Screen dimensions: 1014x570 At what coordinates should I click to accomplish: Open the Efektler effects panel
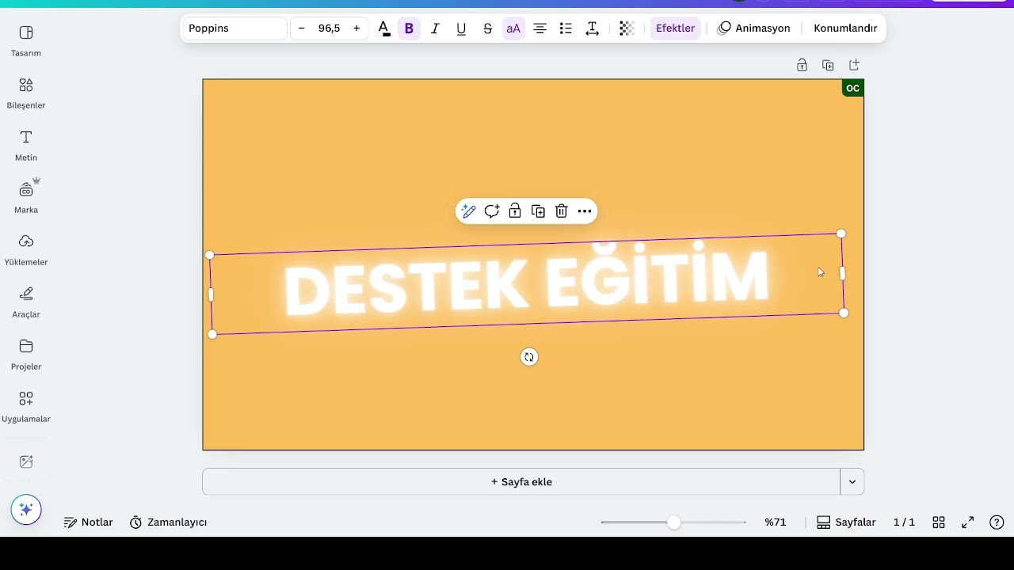coord(675,28)
